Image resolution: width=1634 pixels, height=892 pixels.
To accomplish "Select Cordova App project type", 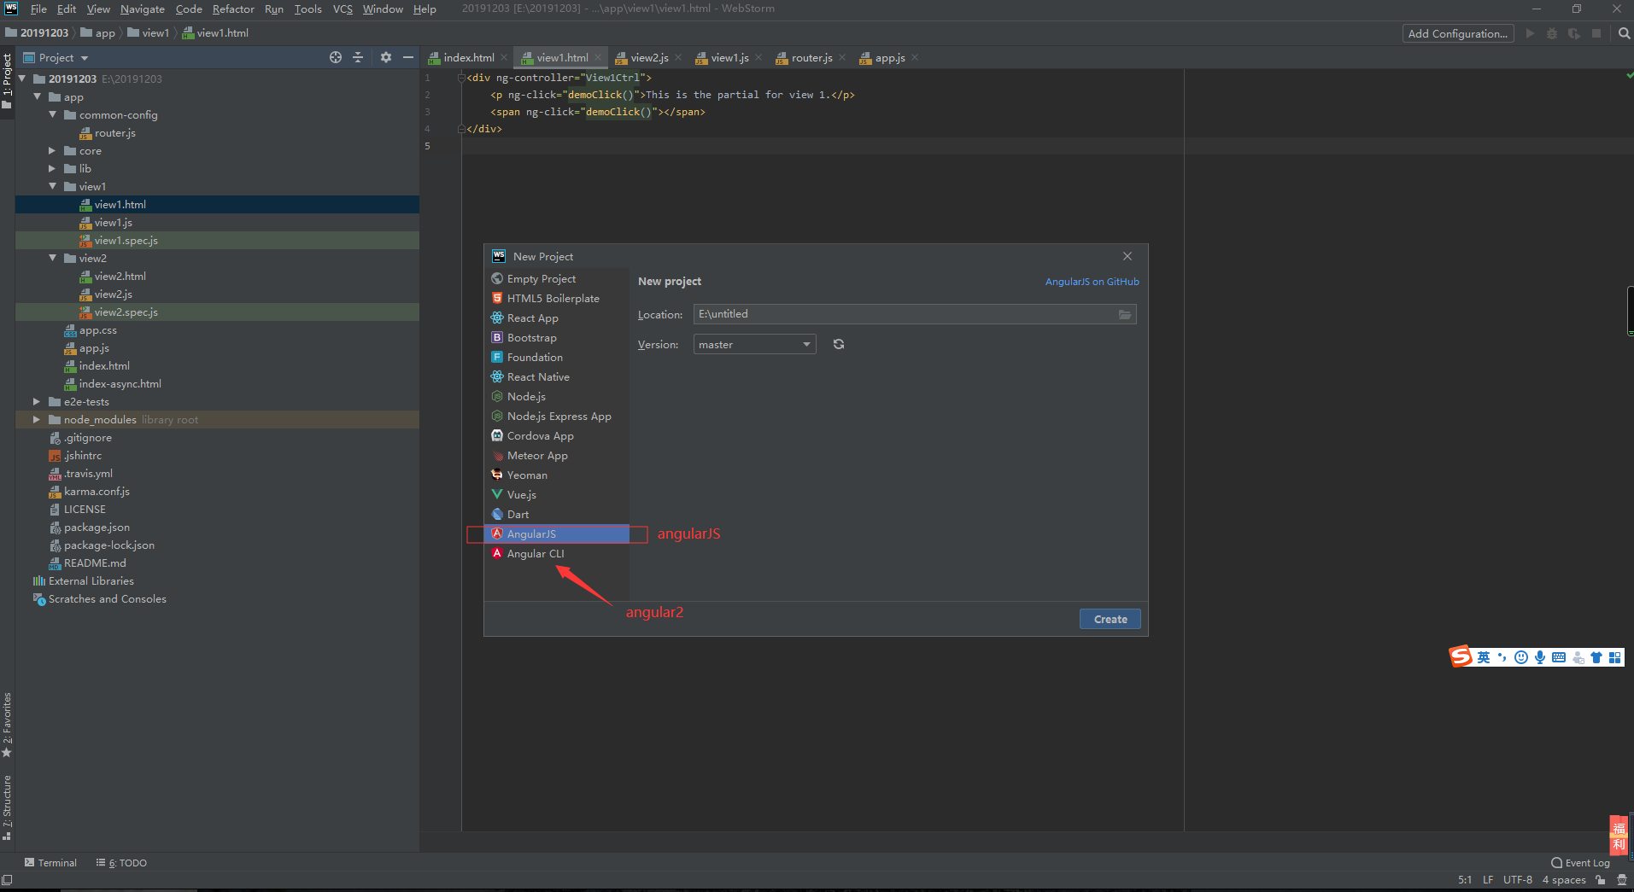I will tap(556, 436).
